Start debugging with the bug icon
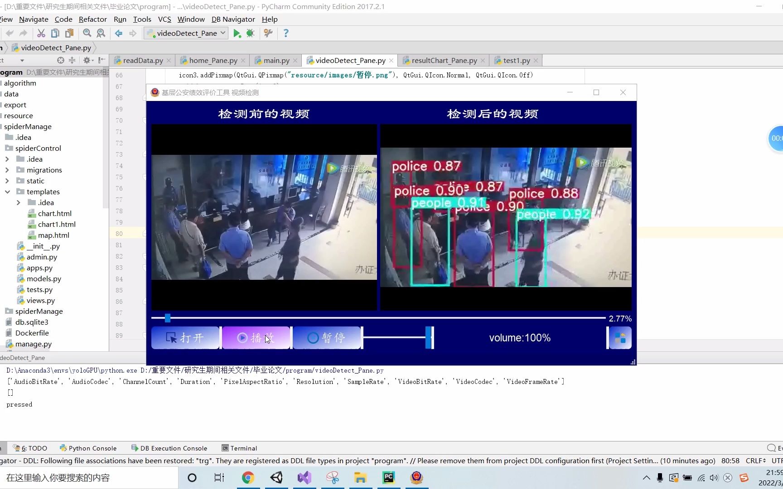This screenshot has width=783, height=489. (x=250, y=33)
